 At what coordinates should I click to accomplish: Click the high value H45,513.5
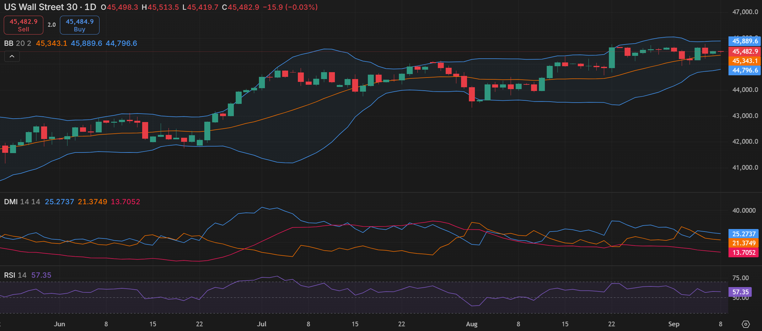coord(160,7)
